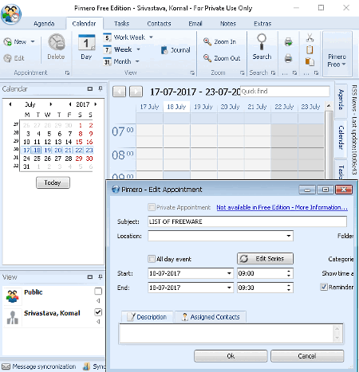The width and height of the screenshot is (359, 372).
Task: Open Search from the ribbon
Action: click(x=262, y=47)
